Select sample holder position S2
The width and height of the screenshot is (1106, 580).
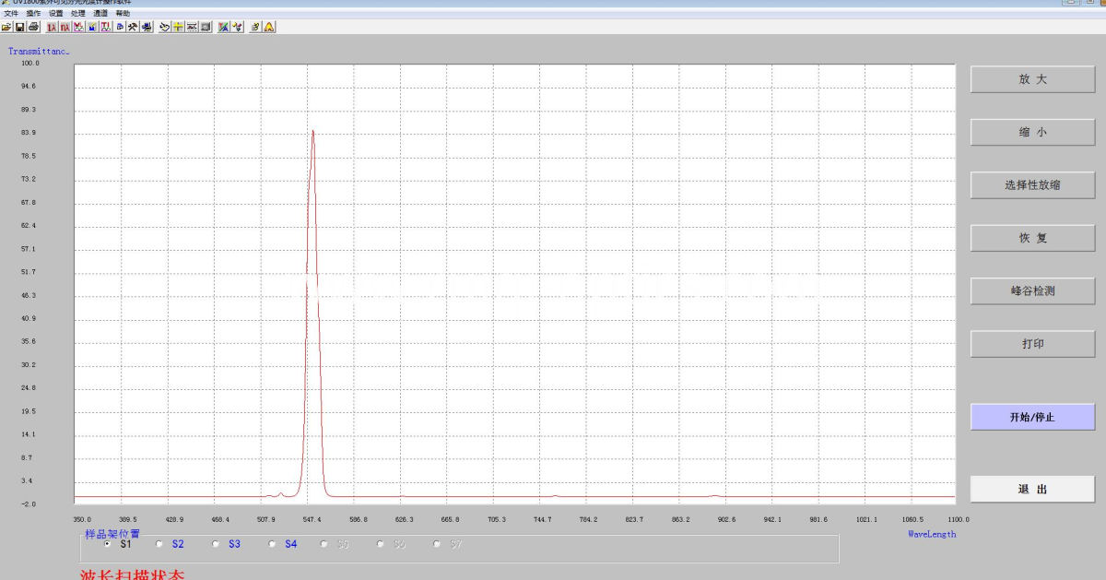point(159,544)
